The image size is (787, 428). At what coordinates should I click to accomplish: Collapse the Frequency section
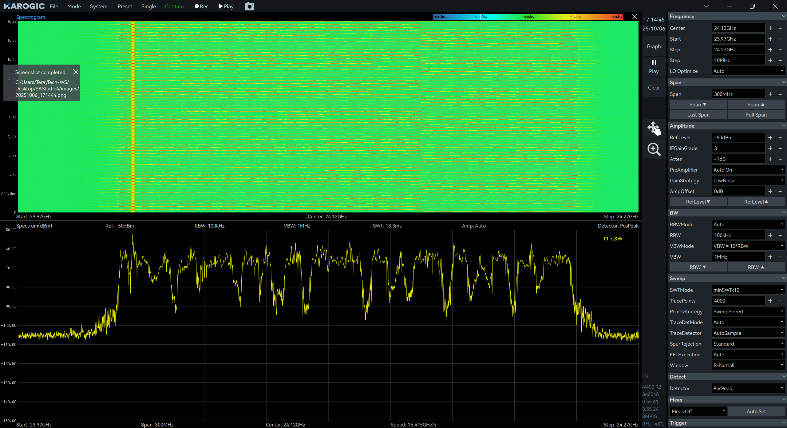pos(783,16)
